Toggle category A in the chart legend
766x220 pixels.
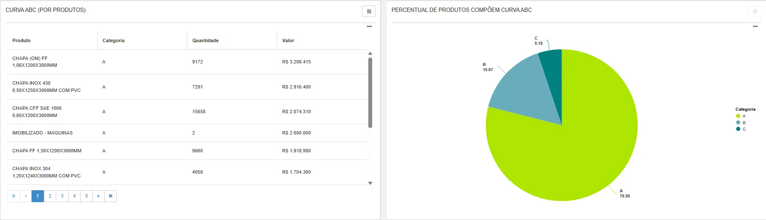coord(741,116)
